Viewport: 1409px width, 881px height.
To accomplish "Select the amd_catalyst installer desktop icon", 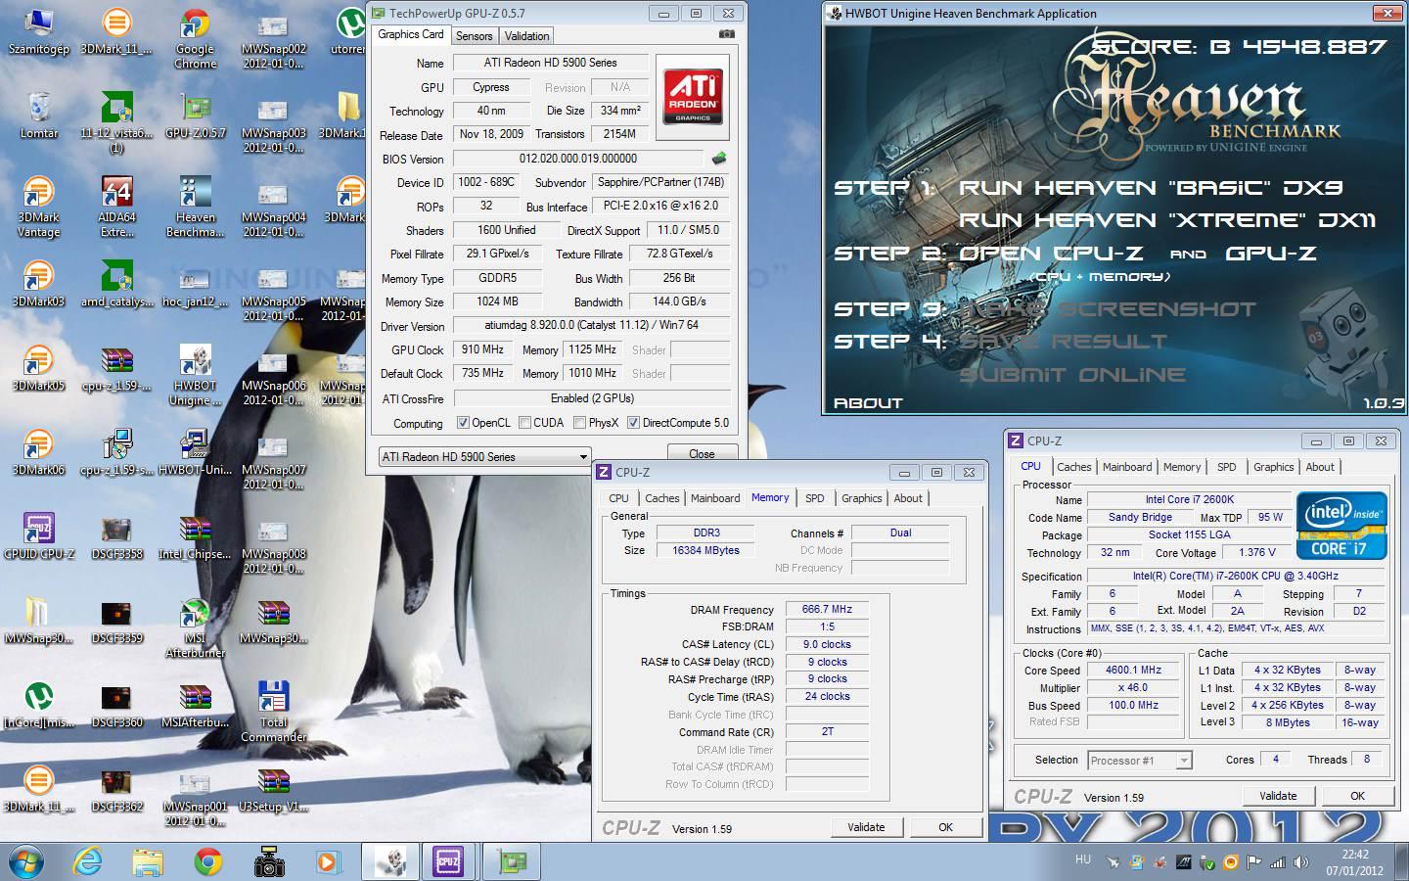I will click(x=116, y=284).
